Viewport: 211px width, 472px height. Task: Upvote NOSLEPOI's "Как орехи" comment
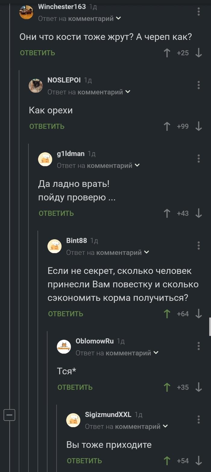167,126
